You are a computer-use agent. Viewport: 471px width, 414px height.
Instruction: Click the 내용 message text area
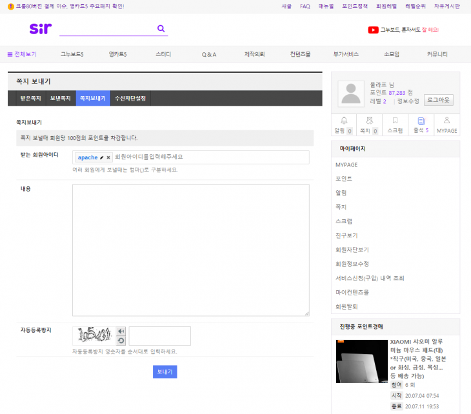(x=190, y=250)
